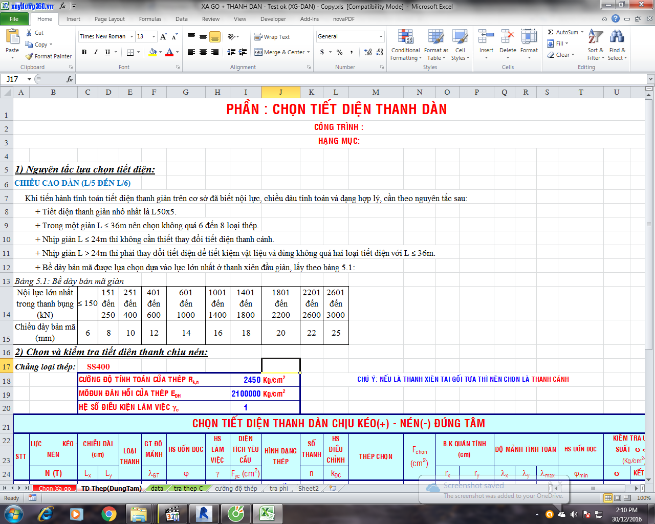This screenshot has height=524, width=655.
Task: Click the Percent Style icon
Action: 339,52
